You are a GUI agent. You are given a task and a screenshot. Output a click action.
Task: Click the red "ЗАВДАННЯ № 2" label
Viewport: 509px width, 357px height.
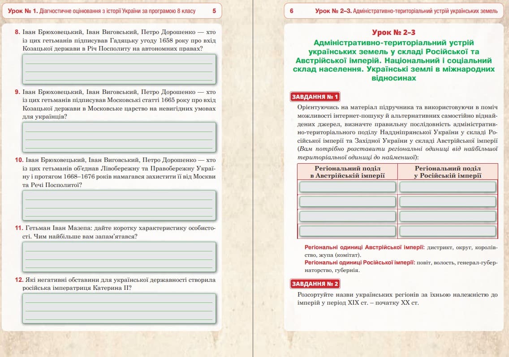click(315, 284)
